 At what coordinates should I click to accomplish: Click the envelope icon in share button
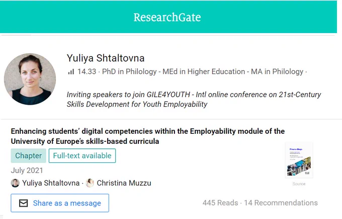pyautogui.click(x=23, y=203)
